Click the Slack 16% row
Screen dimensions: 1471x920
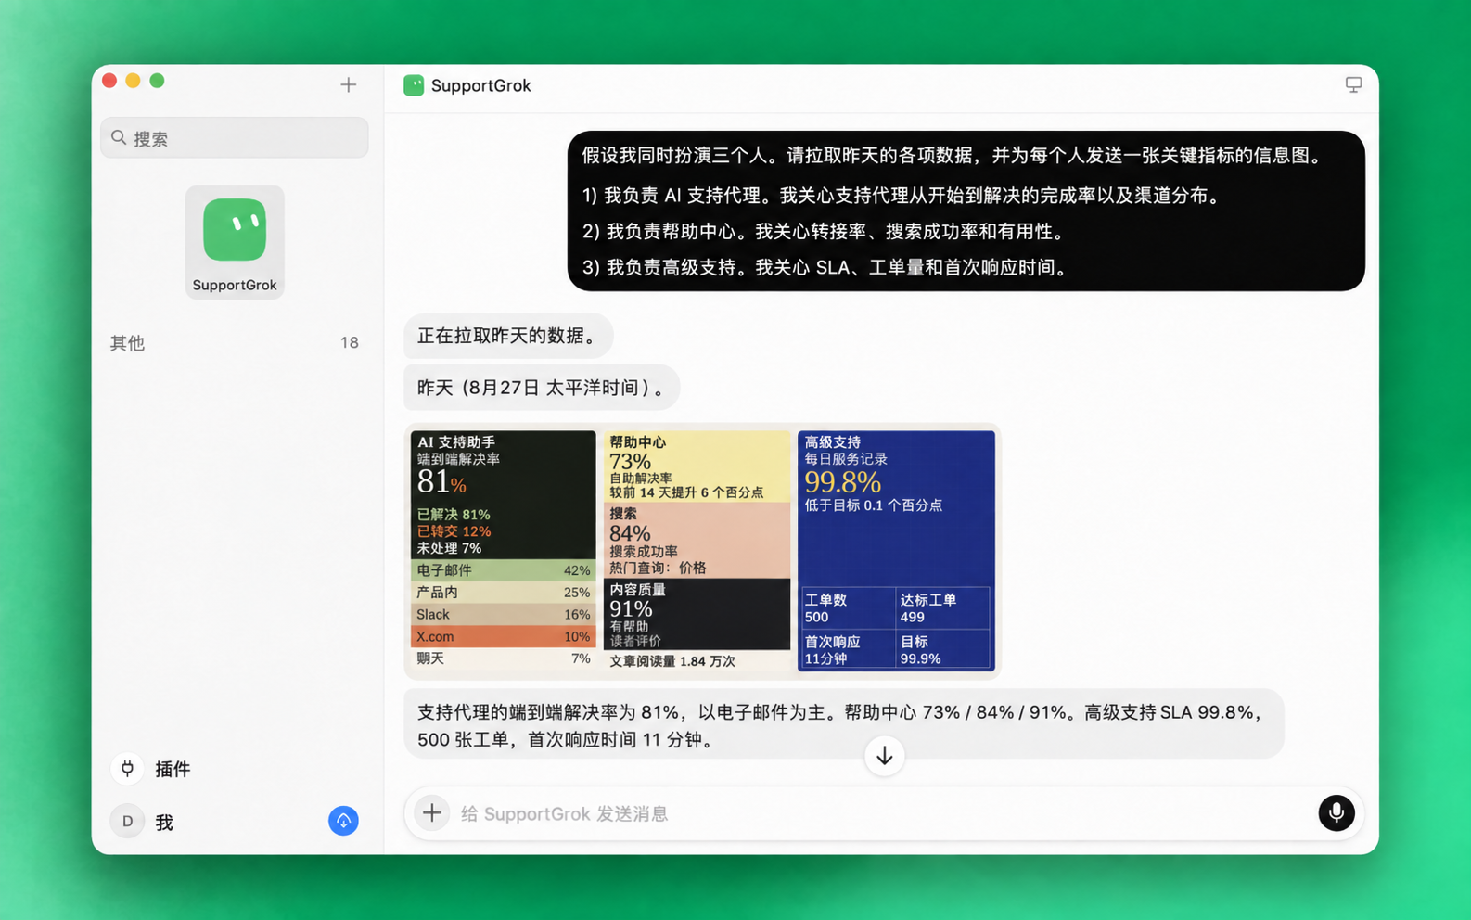tap(503, 615)
